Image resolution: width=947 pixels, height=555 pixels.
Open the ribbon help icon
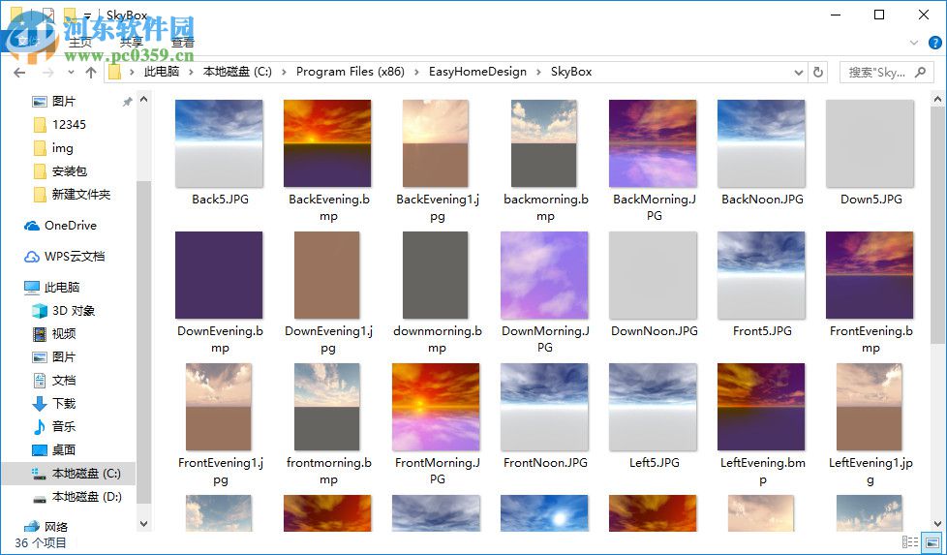tap(934, 43)
